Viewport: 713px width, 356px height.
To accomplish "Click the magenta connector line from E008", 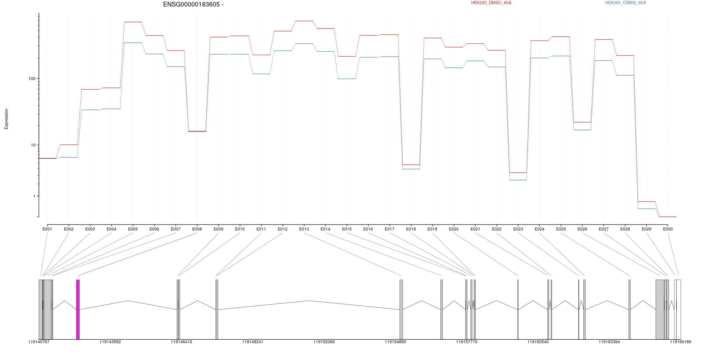I will (138, 254).
